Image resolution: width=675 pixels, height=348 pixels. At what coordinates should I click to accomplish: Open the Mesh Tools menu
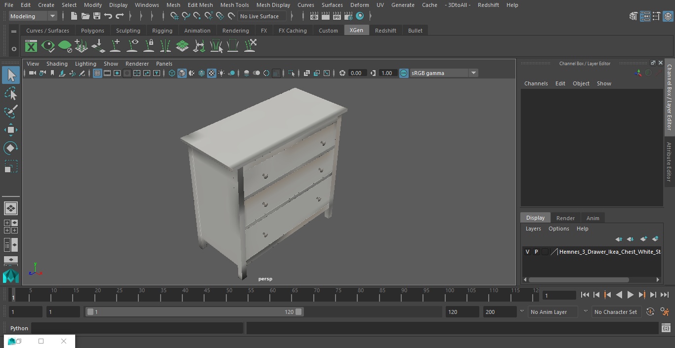234,5
